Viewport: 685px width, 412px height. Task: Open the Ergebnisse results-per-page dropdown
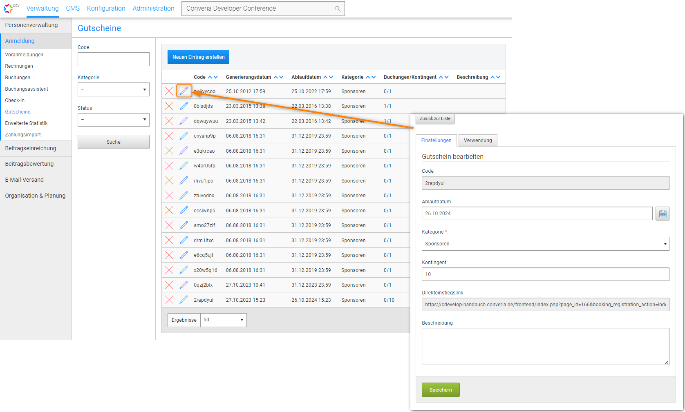[x=223, y=320]
